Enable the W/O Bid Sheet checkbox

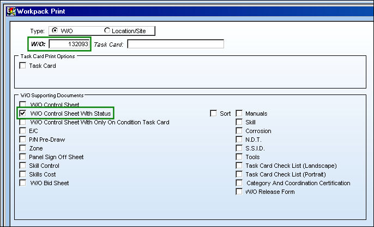22,183
